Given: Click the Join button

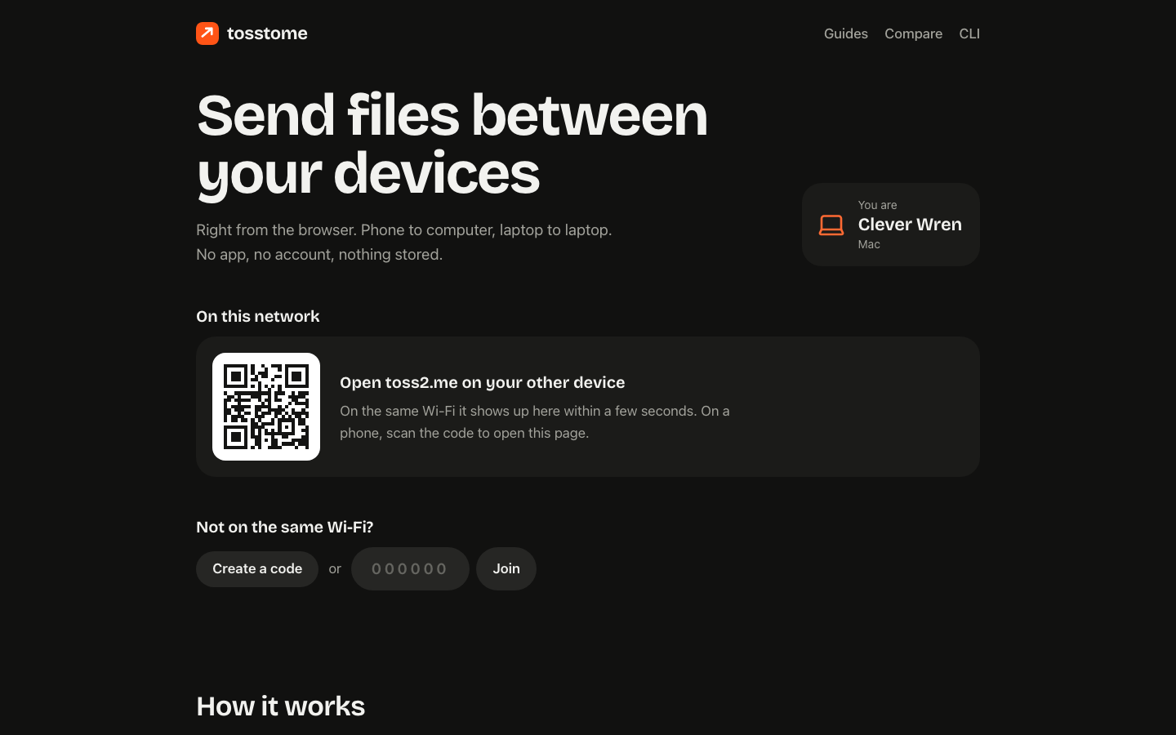Looking at the screenshot, I should [506, 568].
